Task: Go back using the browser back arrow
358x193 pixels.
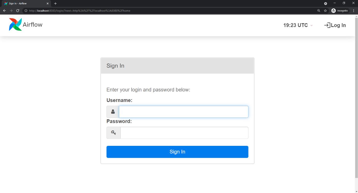Action: pos(4,11)
